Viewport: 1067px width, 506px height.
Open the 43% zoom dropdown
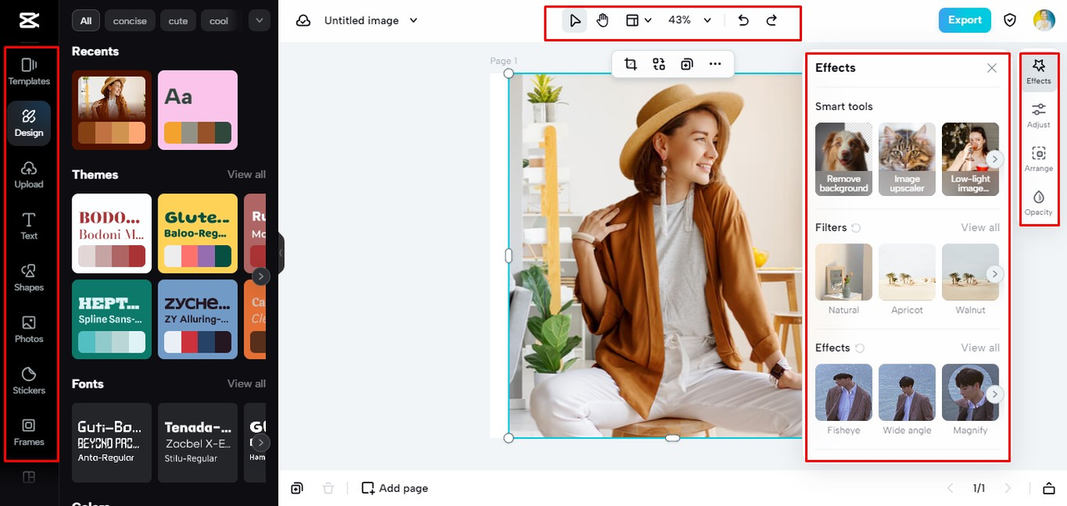(x=689, y=20)
